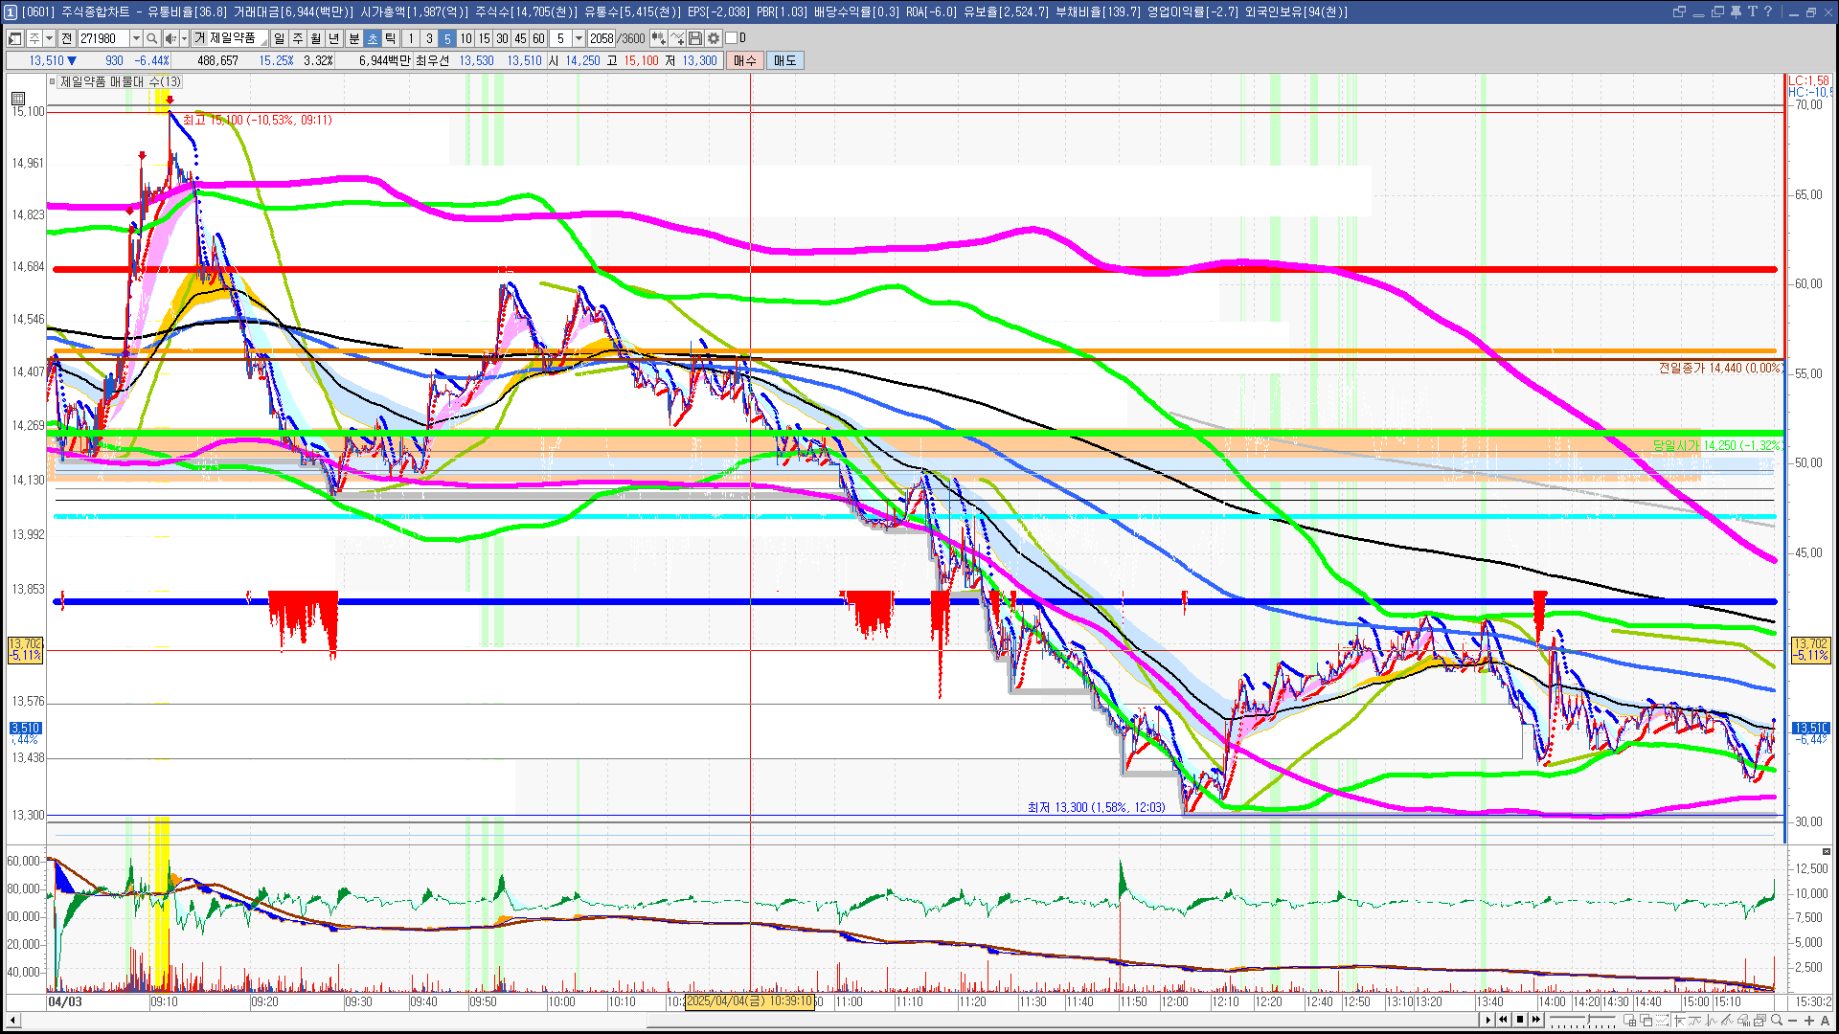Select the 틱 (tick) chart period toggle
1839x1034 pixels.
pos(390,38)
